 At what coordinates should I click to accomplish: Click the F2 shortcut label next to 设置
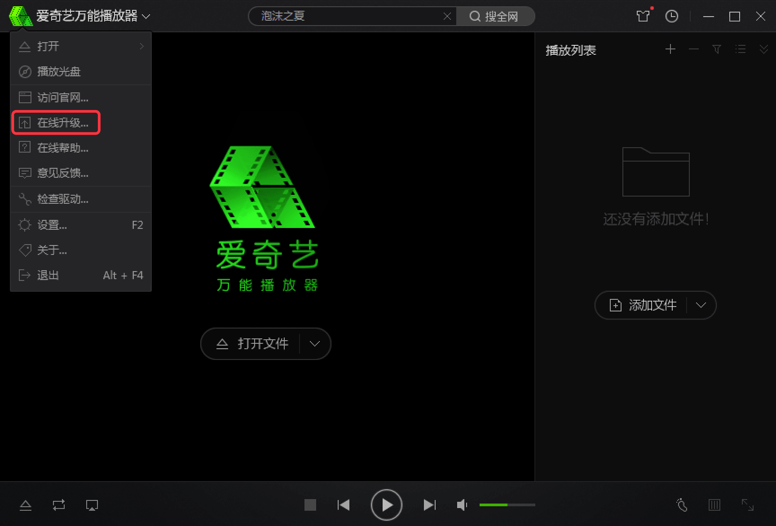coord(137,225)
